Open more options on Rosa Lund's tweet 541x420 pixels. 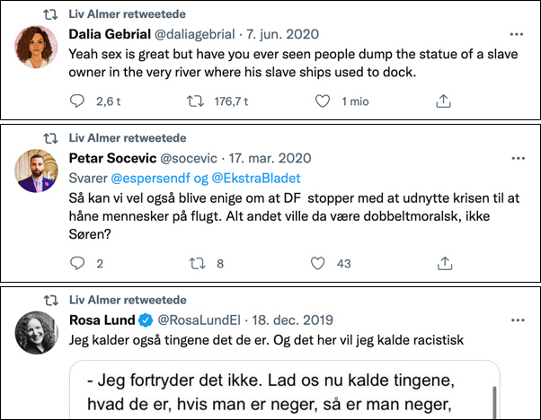pos(518,320)
